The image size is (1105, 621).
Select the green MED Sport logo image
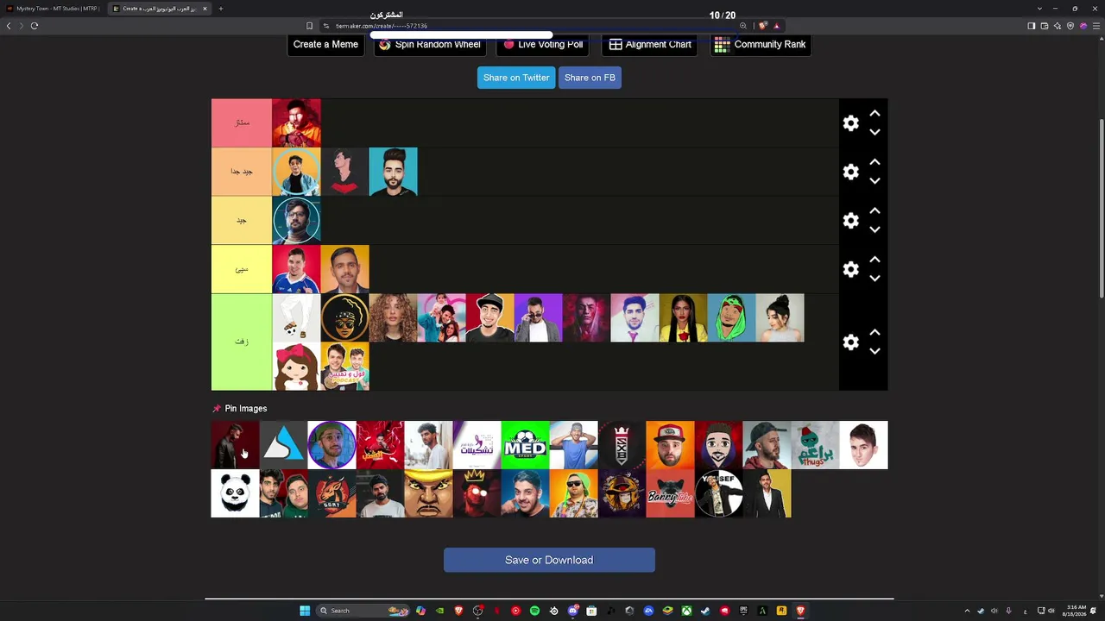click(x=526, y=445)
